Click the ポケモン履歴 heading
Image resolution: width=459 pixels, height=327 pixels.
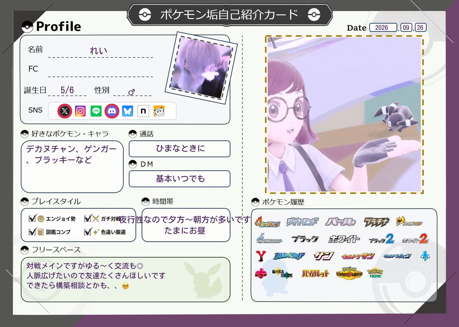click(x=283, y=202)
